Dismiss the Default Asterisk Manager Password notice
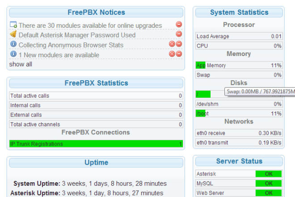 click(x=179, y=34)
